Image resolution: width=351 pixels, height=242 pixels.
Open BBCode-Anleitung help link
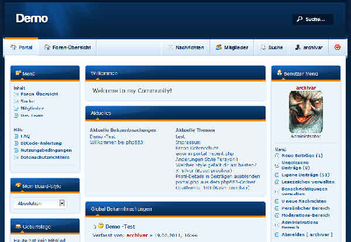click(42, 143)
